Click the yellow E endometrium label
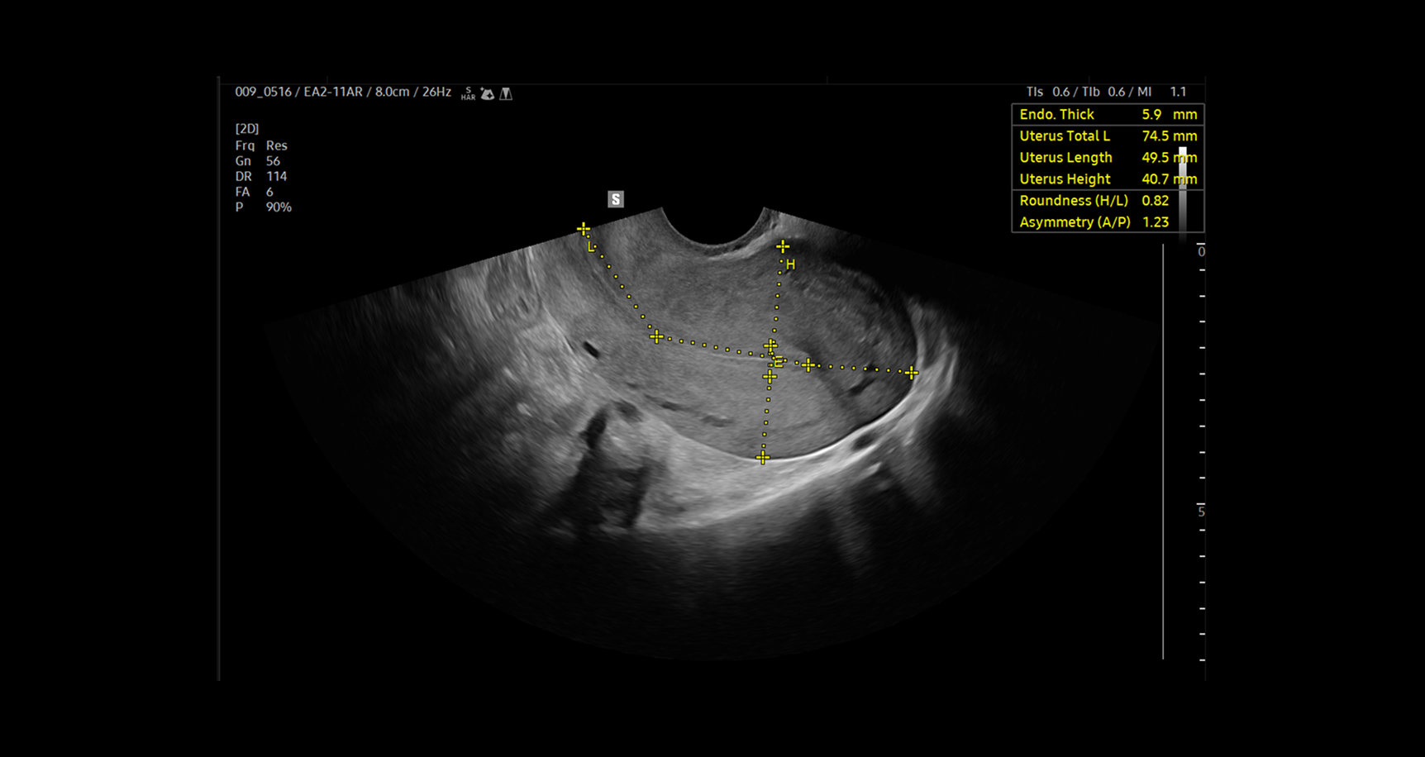 (778, 362)
